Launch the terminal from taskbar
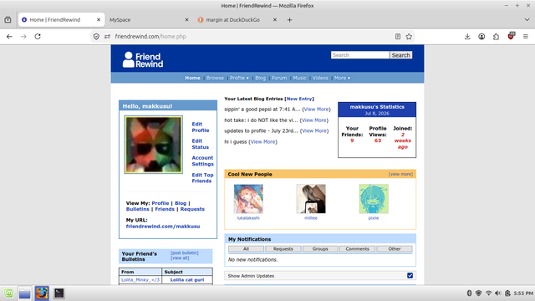 point(59,293)
